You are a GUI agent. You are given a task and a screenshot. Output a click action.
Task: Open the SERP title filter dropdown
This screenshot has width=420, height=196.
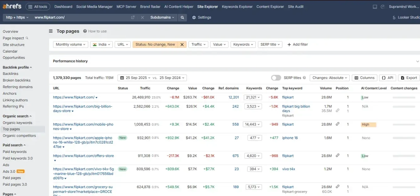270,45
